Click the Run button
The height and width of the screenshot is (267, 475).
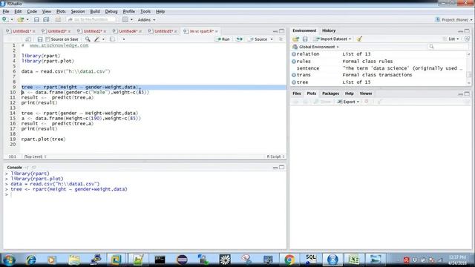(x=222, y=39)
